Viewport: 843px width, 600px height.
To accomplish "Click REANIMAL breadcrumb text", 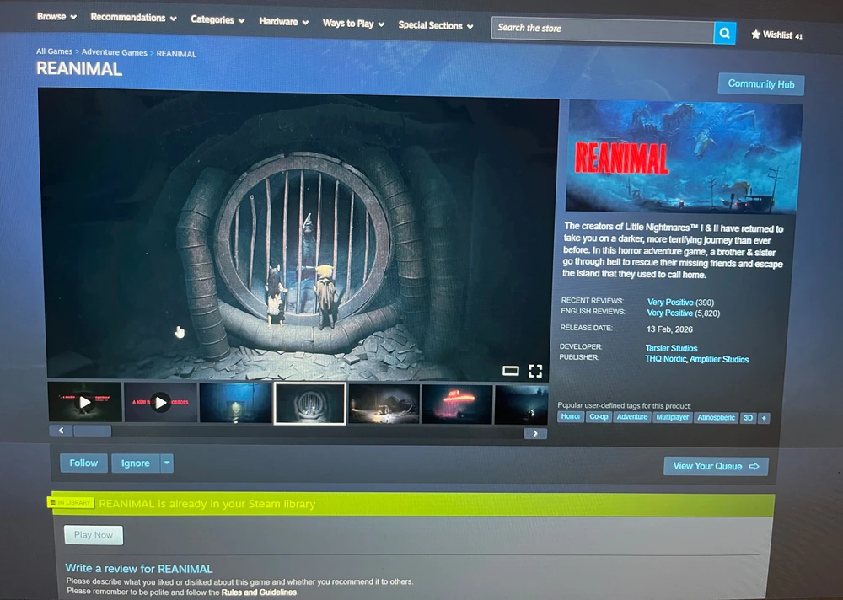I will point(176,54).
